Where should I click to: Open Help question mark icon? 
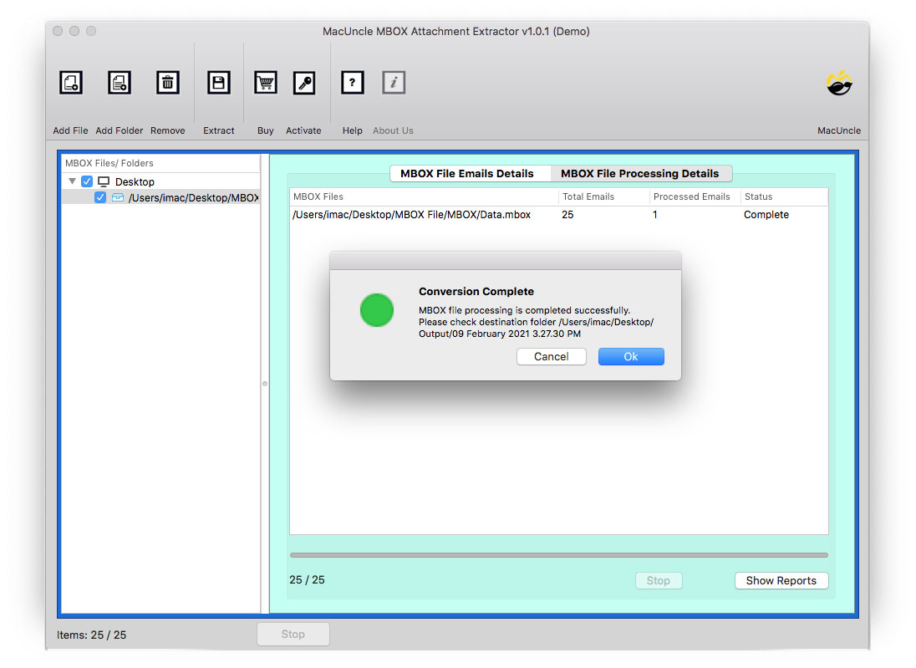(353, 83)
